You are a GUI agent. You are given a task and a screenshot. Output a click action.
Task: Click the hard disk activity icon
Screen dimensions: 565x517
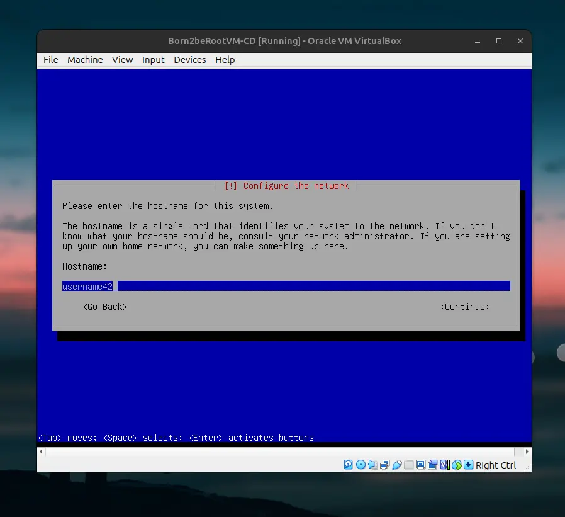pos(349,465)
